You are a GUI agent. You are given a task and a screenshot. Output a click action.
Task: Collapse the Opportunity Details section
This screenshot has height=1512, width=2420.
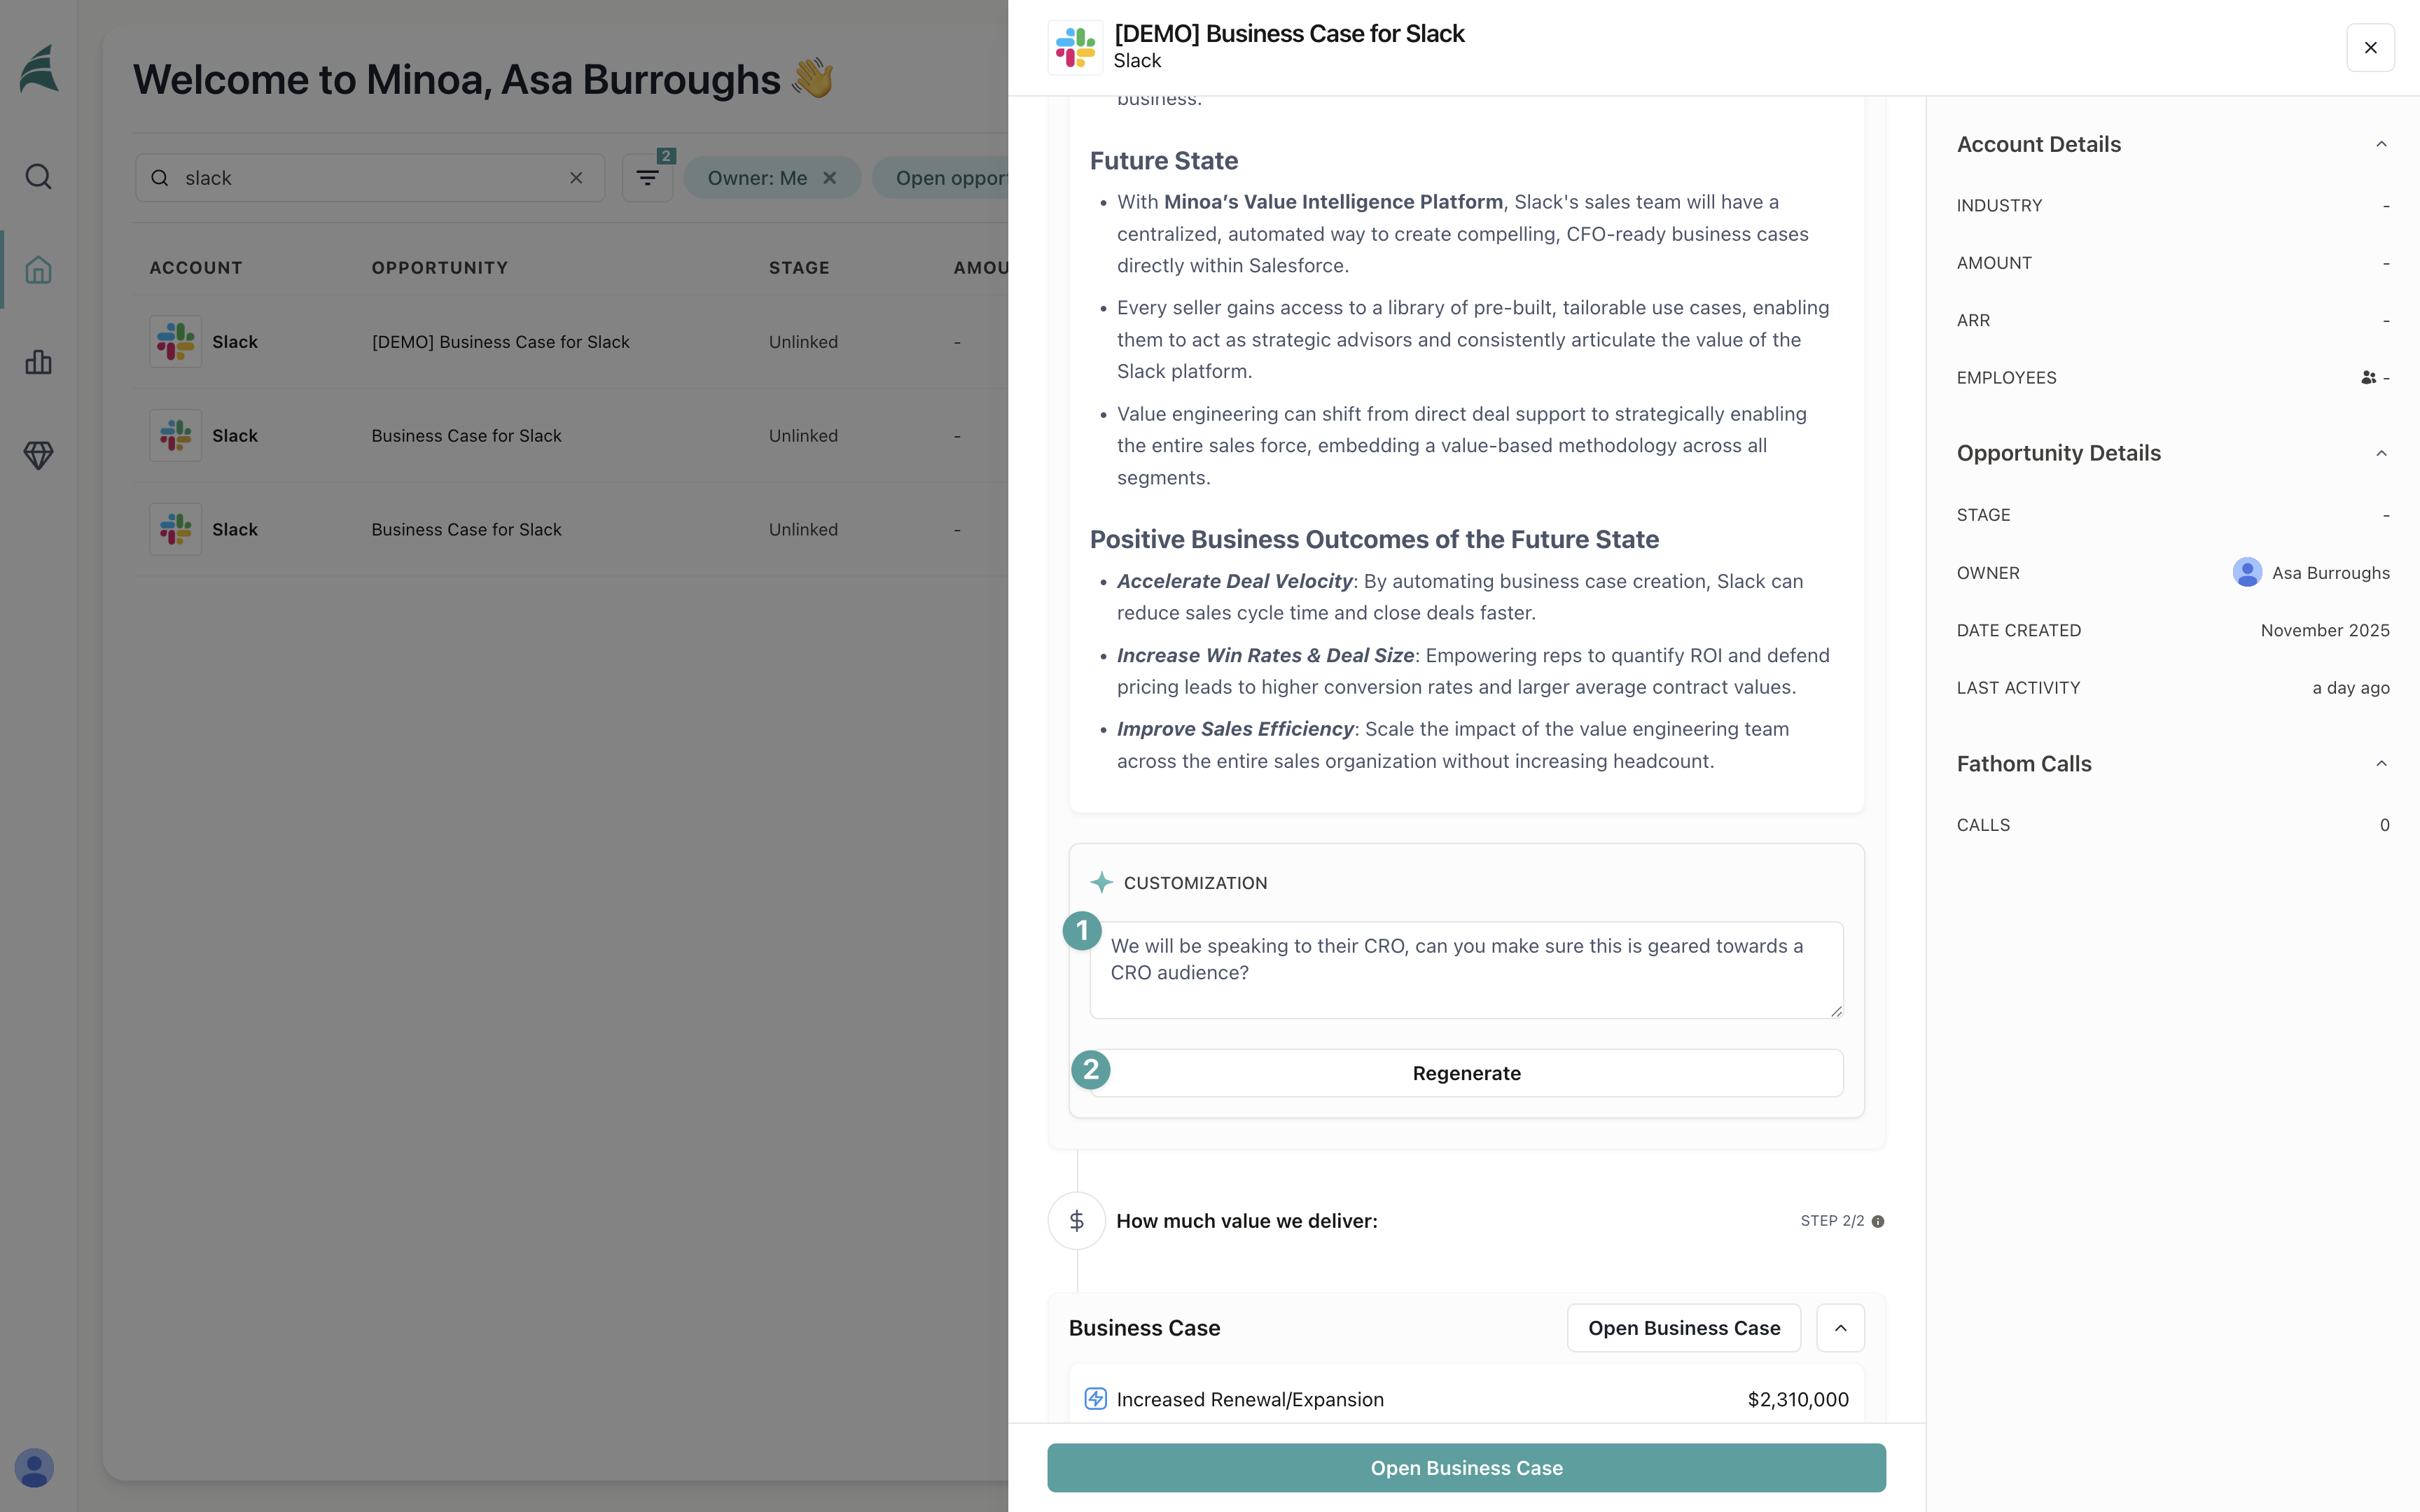click(2381, 453)
